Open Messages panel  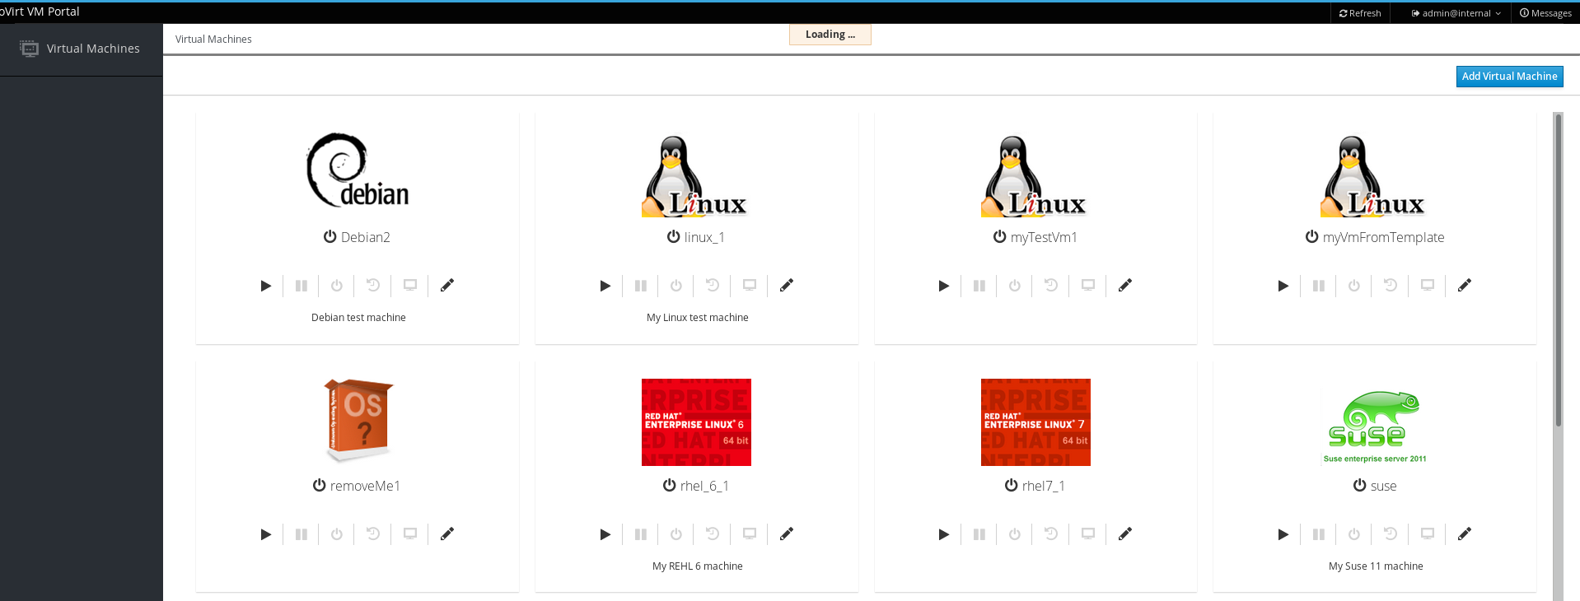click(1545, 13)
